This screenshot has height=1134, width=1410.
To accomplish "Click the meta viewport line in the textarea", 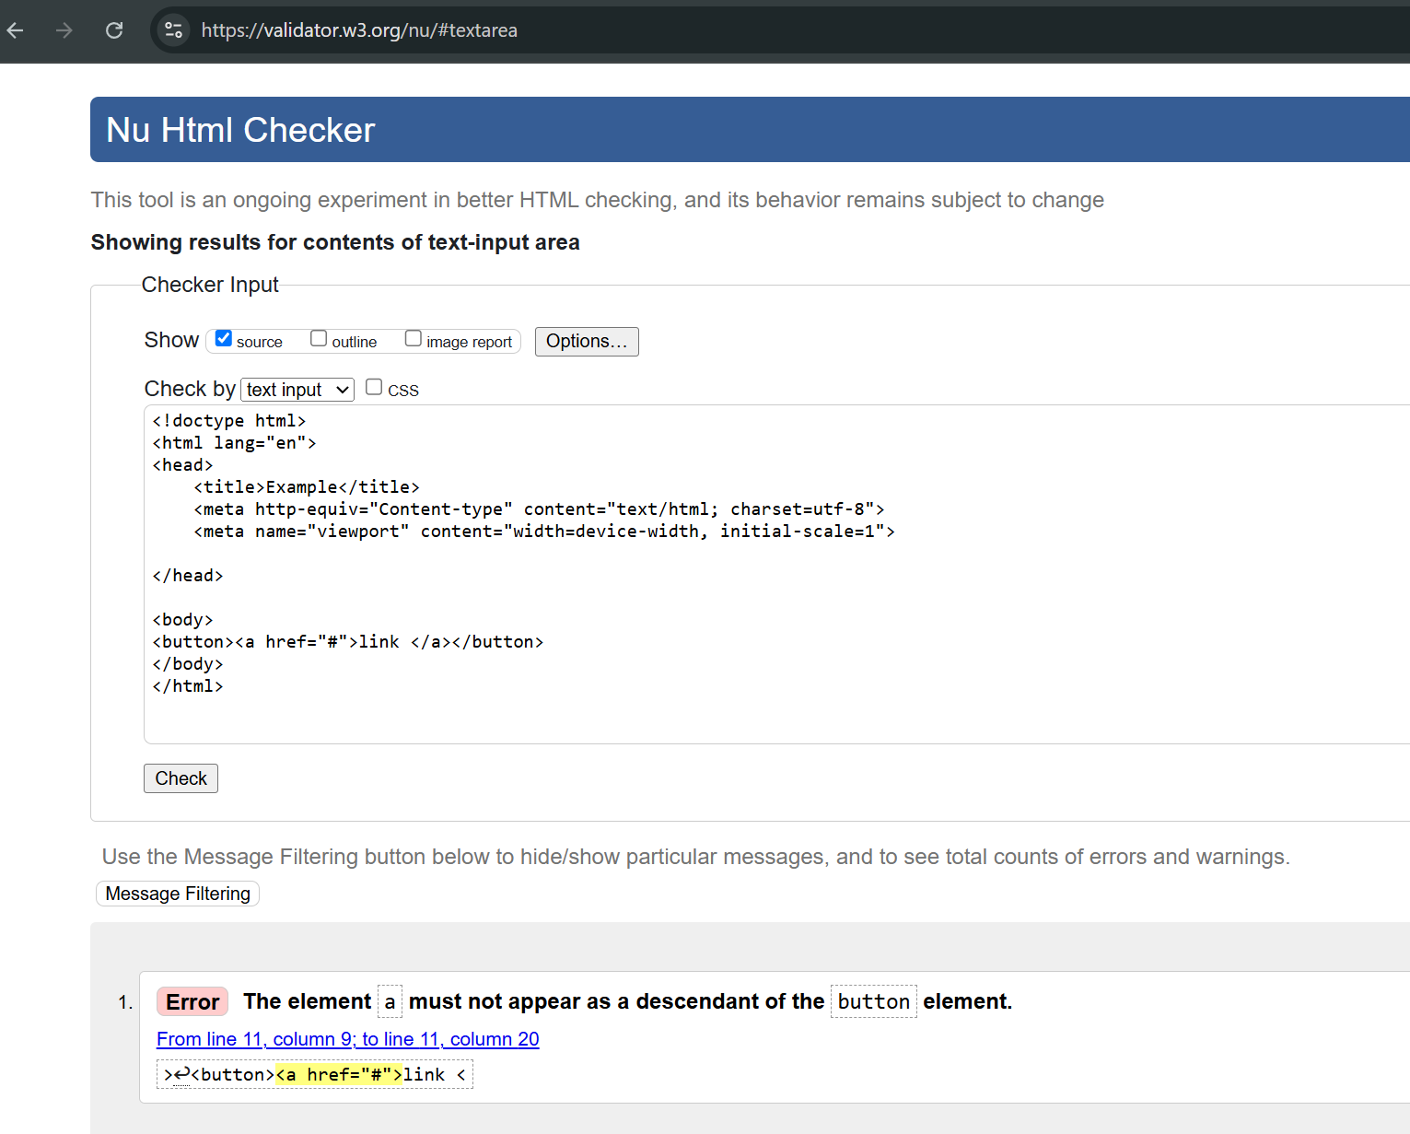I will [544, 531].
